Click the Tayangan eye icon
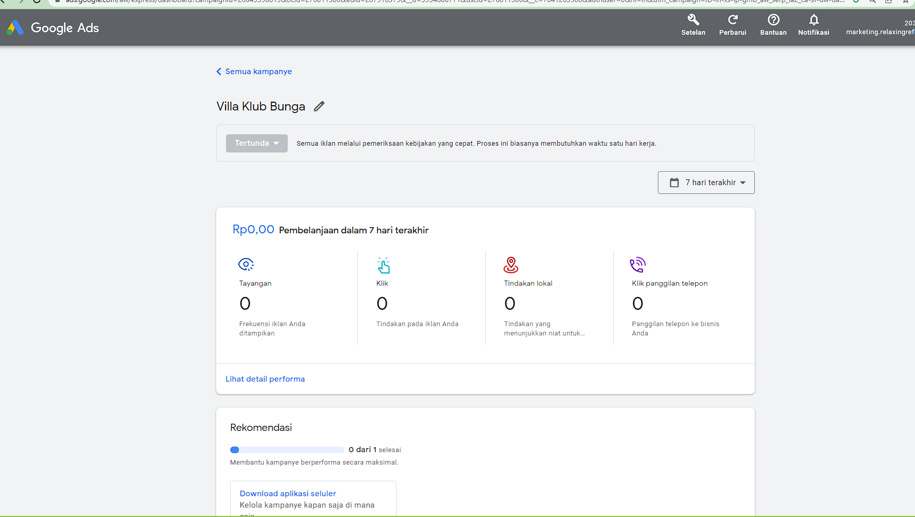Viewport: 915px width, 517px height. [246, 264]
